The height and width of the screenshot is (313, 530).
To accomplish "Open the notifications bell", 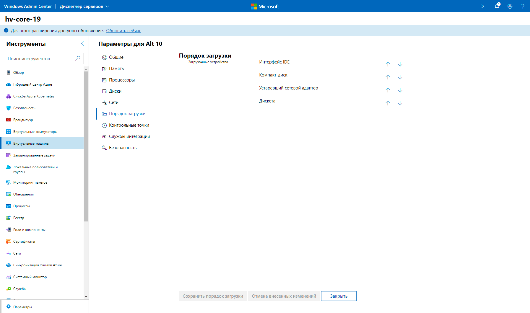I will [x=497, y=6].
